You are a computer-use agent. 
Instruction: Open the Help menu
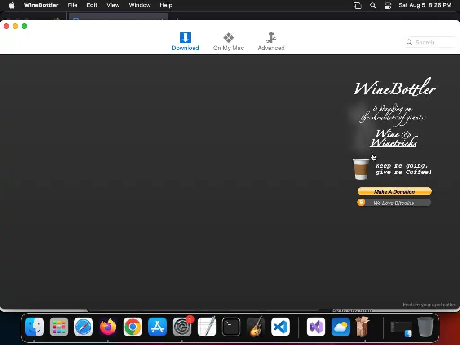pyautogui.click(x=166, y=5)
